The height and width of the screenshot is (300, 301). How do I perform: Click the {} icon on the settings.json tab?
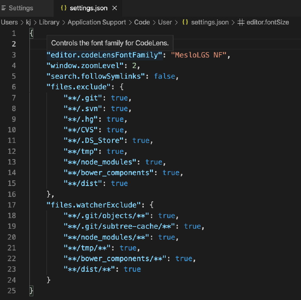[x=63, y=8]
